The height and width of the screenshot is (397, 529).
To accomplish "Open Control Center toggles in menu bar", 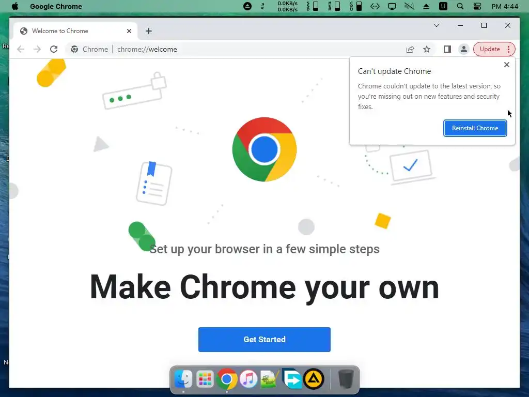I will [477, 6].
